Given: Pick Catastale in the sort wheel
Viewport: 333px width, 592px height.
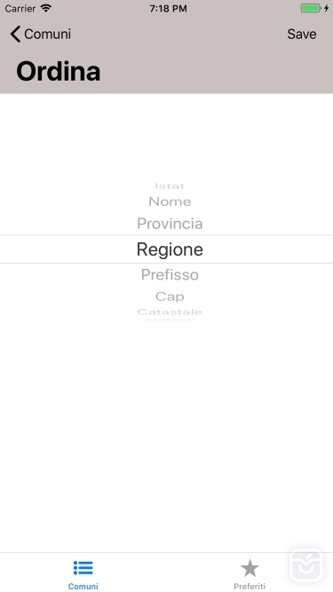Looking at the screenshot, I should [x=170, y=312].
